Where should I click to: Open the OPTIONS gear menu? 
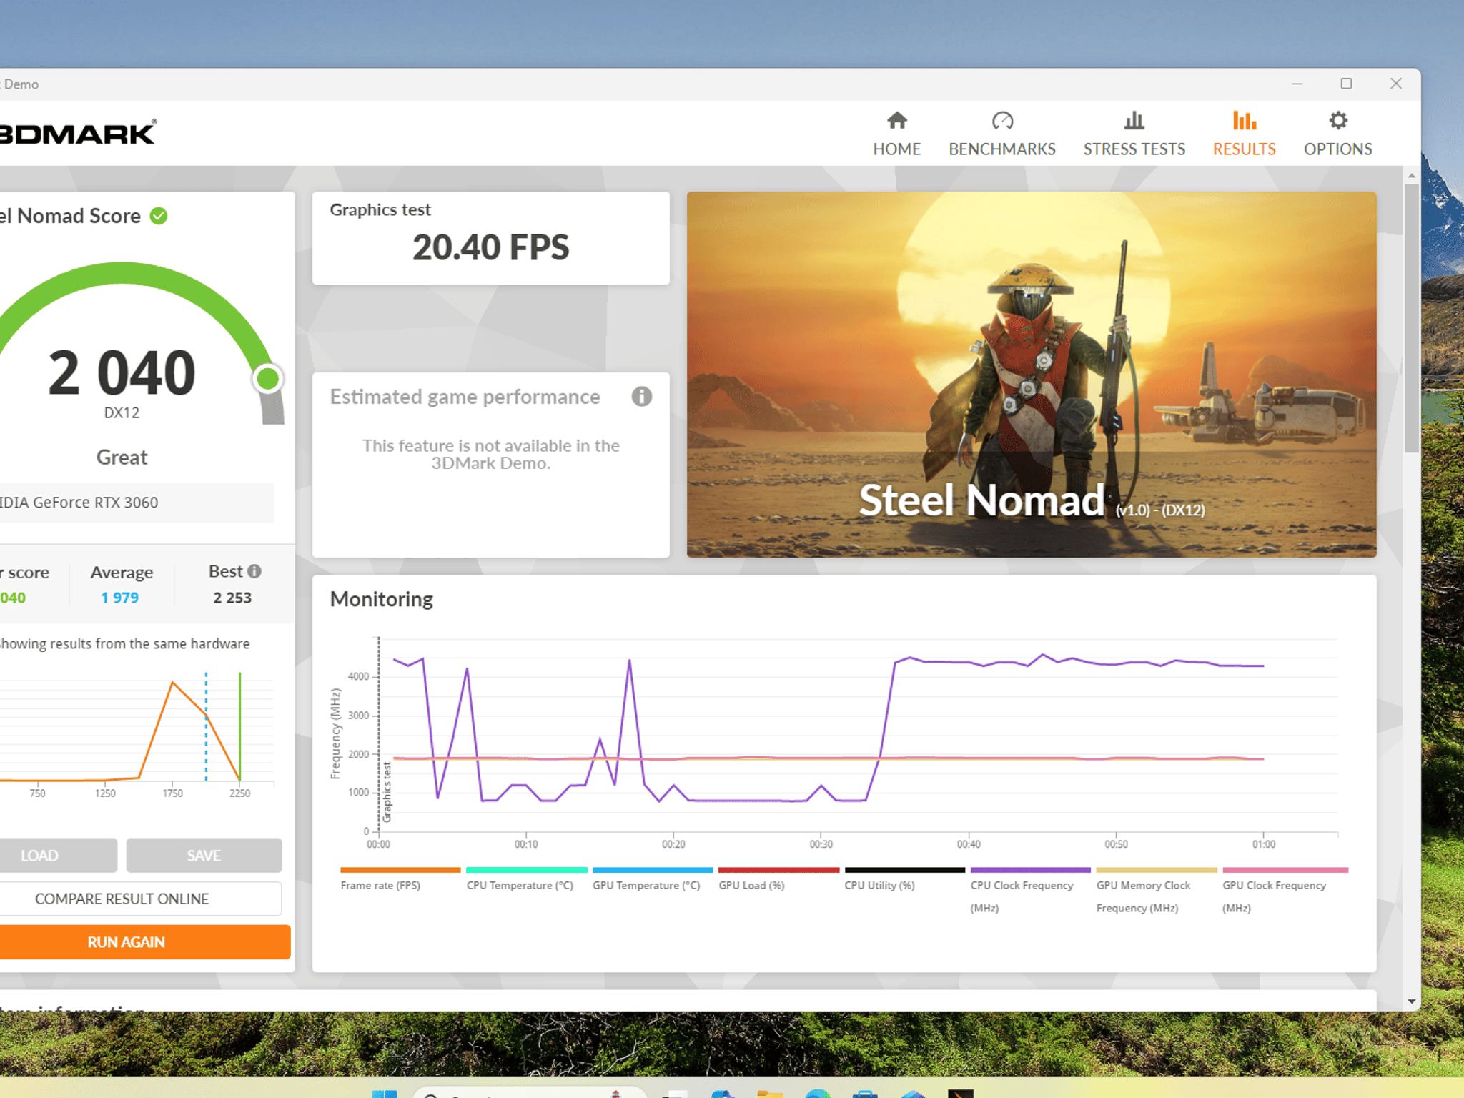[x=1337, y=134]
